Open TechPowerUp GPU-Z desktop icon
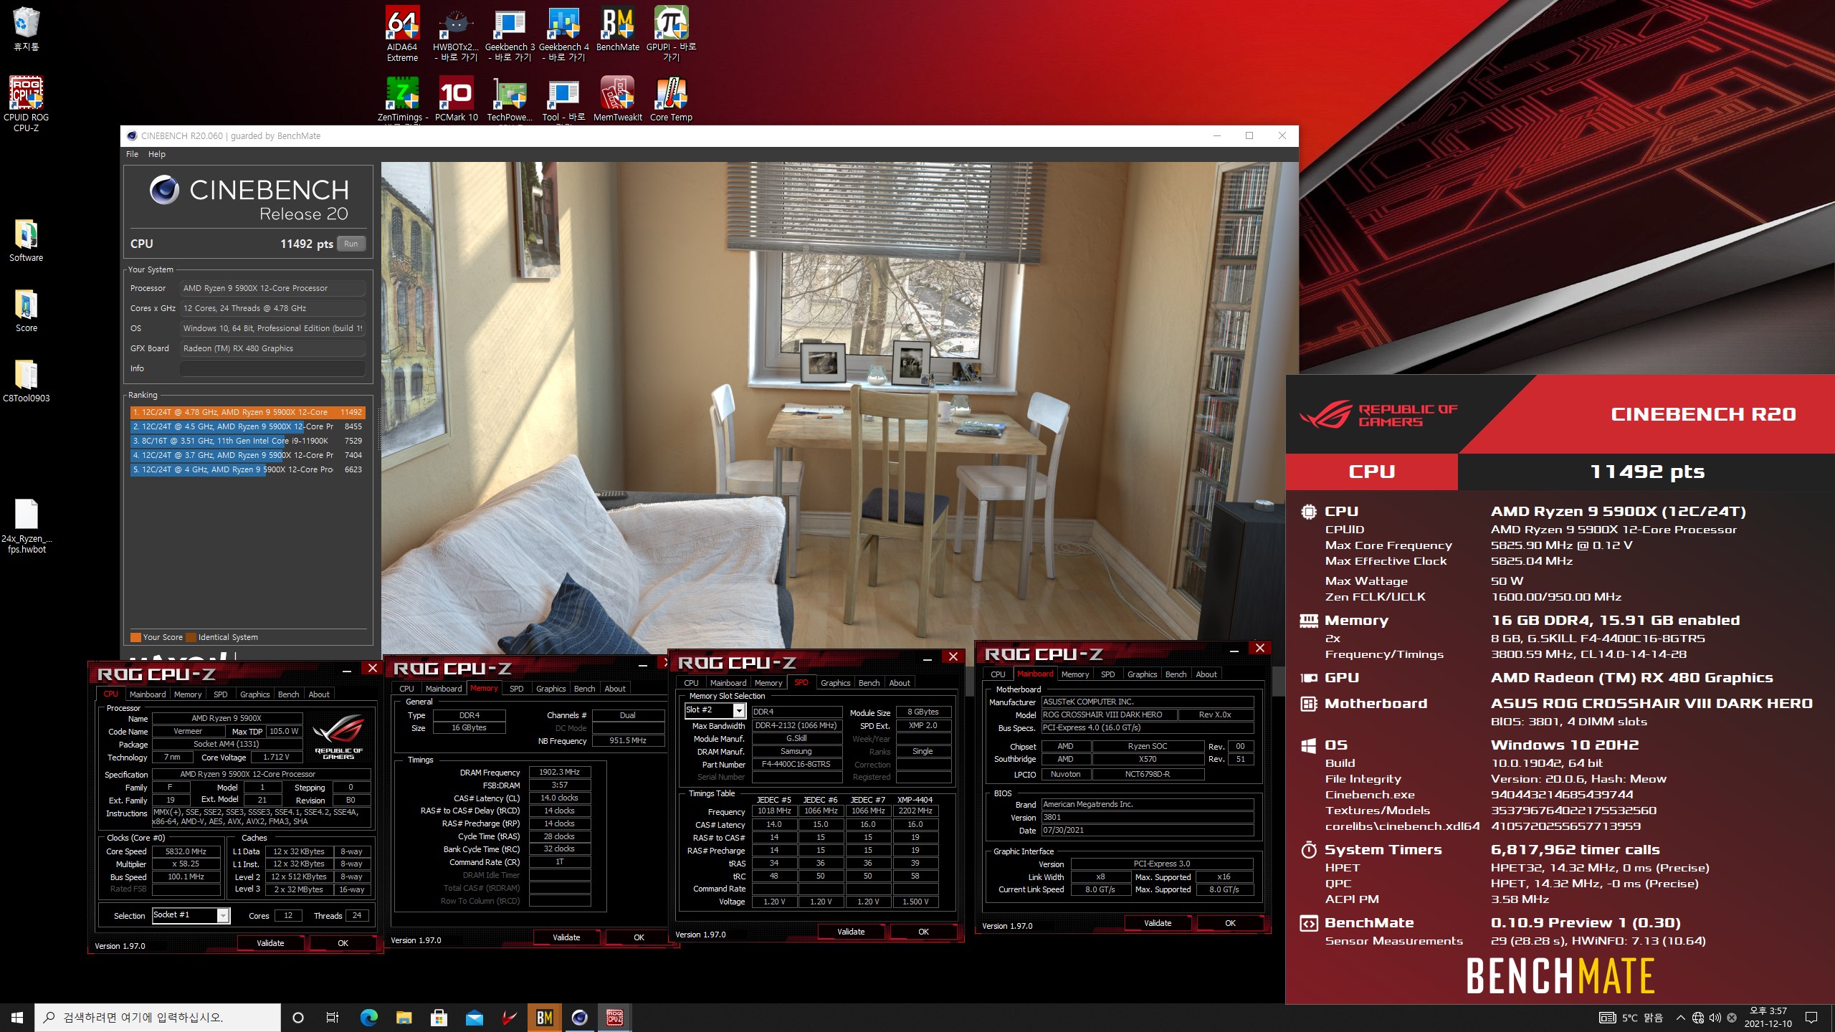The height and width of the screenshot is (1032, 1835). click(510, 100)
